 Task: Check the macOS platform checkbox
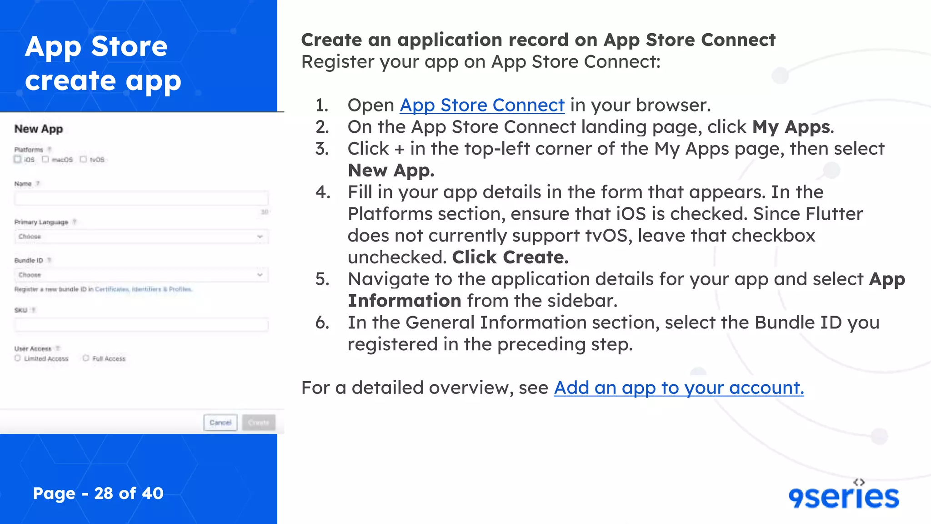[45, 159]
